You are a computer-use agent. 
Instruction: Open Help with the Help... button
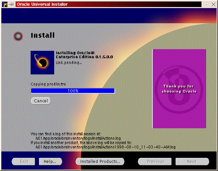(50, 162)
